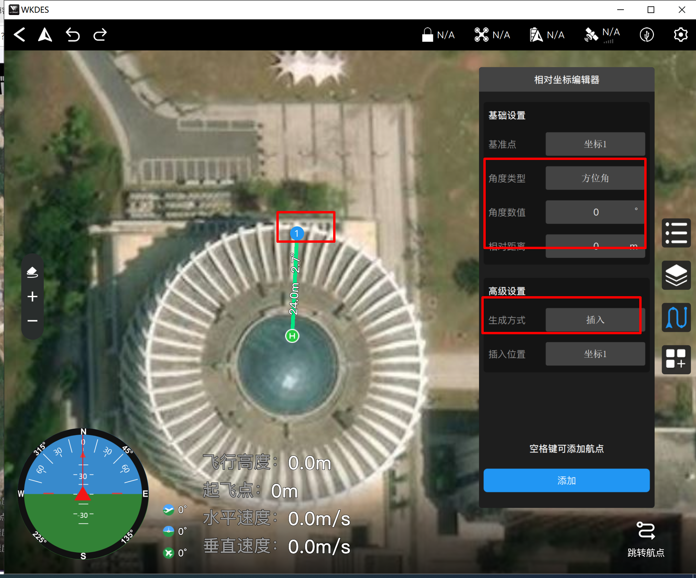Open the 基准点 dropdown showing 坐标1
696x578 pixels.
tap(595, 144)
